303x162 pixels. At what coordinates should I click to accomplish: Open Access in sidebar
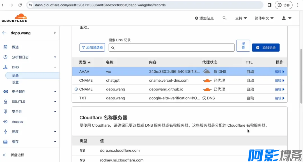(17, 122)
